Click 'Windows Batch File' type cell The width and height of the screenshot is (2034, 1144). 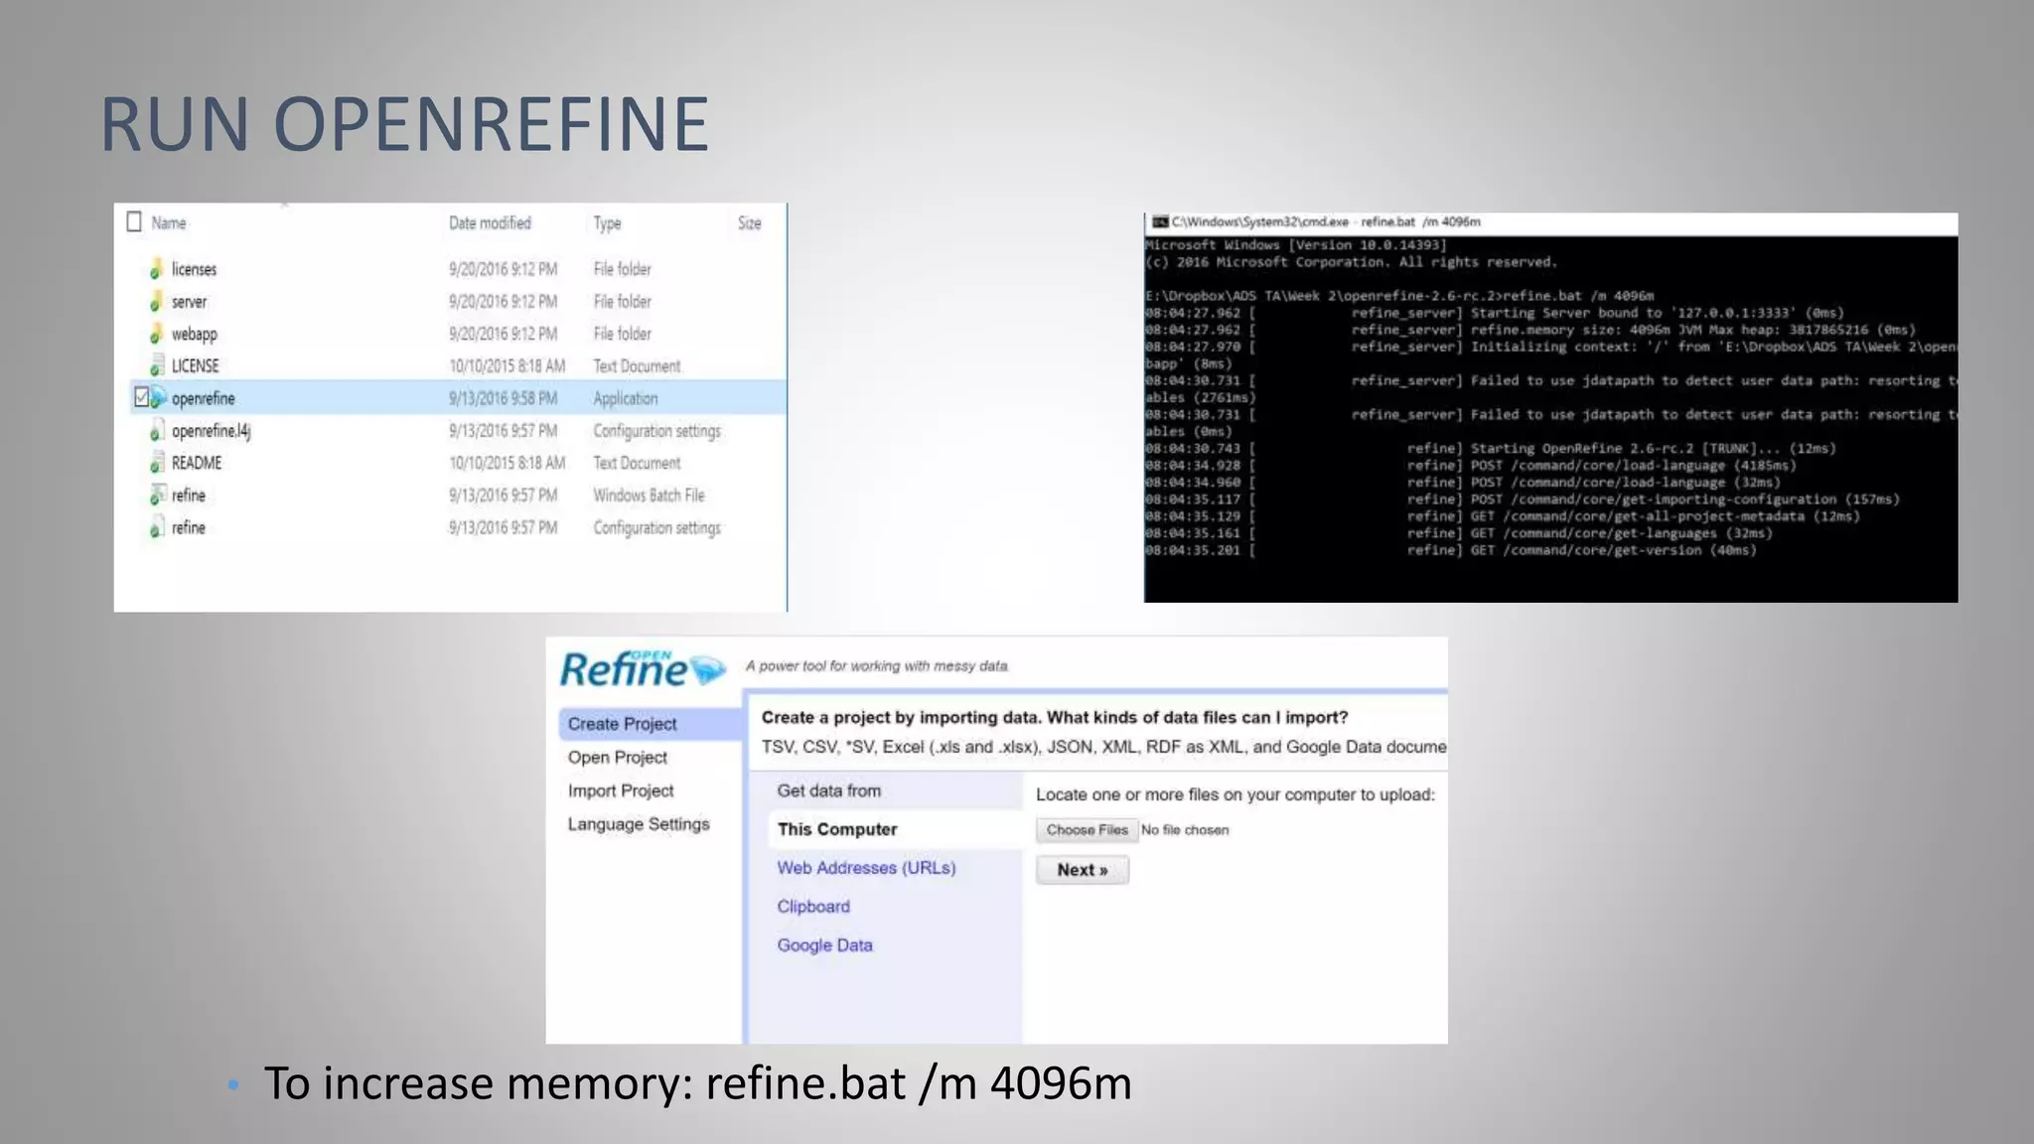[x=649, y=496]
